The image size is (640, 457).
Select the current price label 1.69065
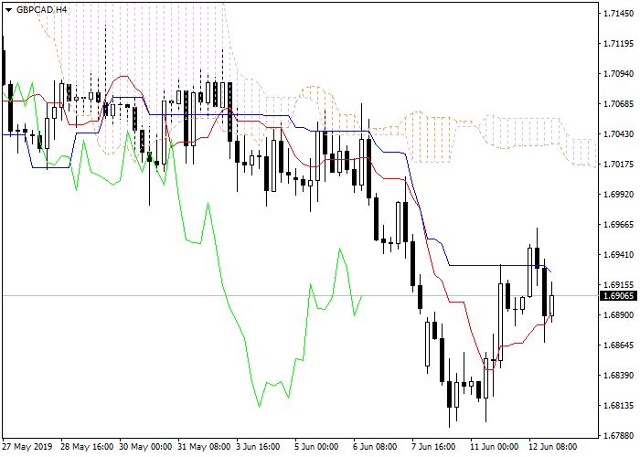tap(619, 296)
